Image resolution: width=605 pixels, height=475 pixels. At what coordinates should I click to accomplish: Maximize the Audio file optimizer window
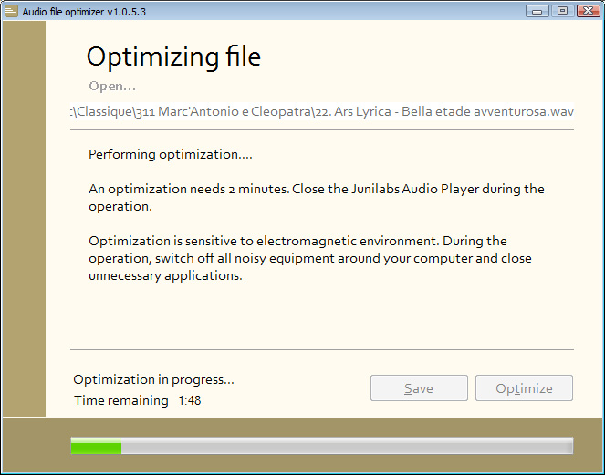coord(562,11)
